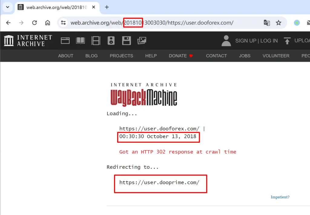The height and width of the screenshot is (215, 310).
Task: Click the LOG IN link
Action: tap(269, 41)
